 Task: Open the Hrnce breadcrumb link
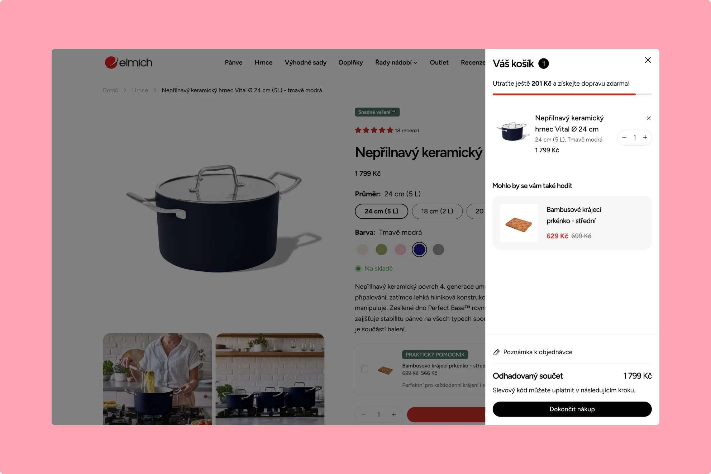coord(140,90)
